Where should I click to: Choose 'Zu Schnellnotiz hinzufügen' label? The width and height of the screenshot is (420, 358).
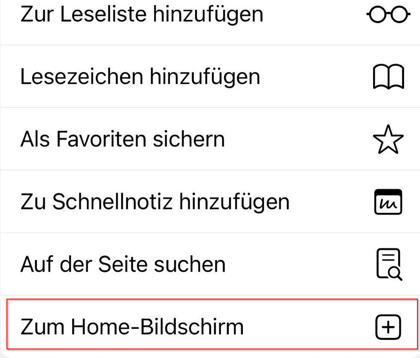[x=155, y=202]
